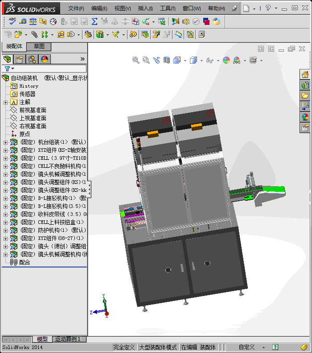312x353 pixels.
Task: Open the New Motion Study gears icon
Action: tap(133, 34)
